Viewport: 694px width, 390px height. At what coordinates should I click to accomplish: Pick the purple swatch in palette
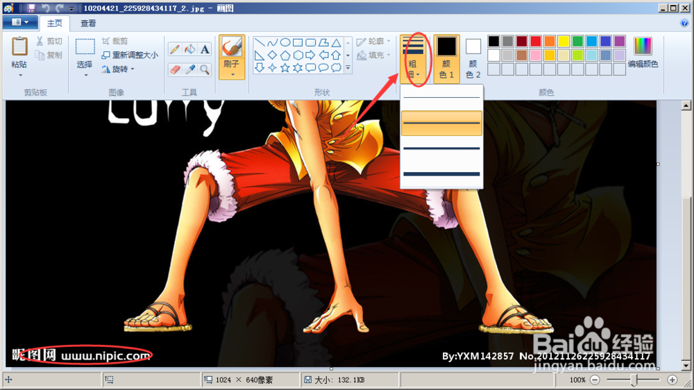click(x=619, y=41)
